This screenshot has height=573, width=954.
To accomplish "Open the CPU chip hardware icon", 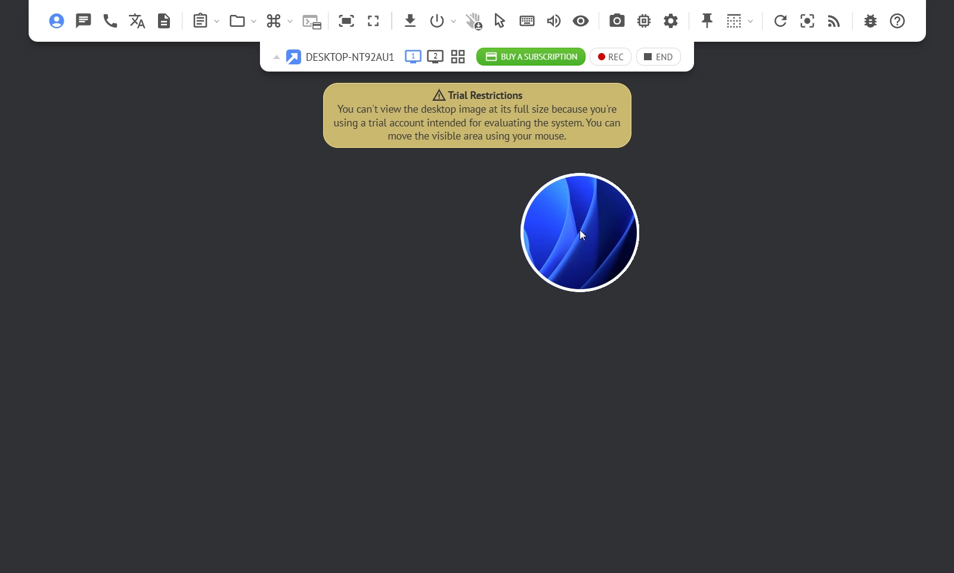I will point(644,21).
